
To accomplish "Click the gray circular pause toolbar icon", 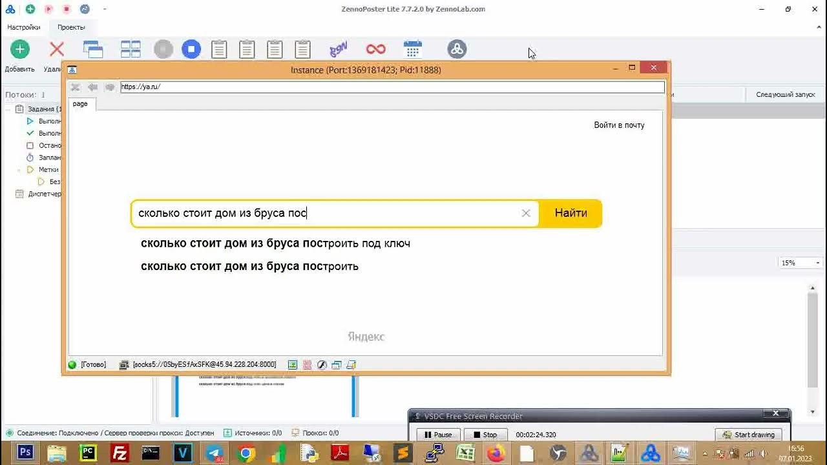I will [x=163, y=49].
